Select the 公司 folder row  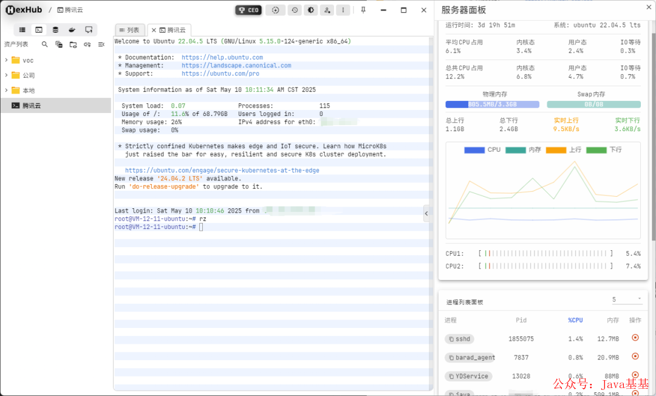[x=56, y=75]
